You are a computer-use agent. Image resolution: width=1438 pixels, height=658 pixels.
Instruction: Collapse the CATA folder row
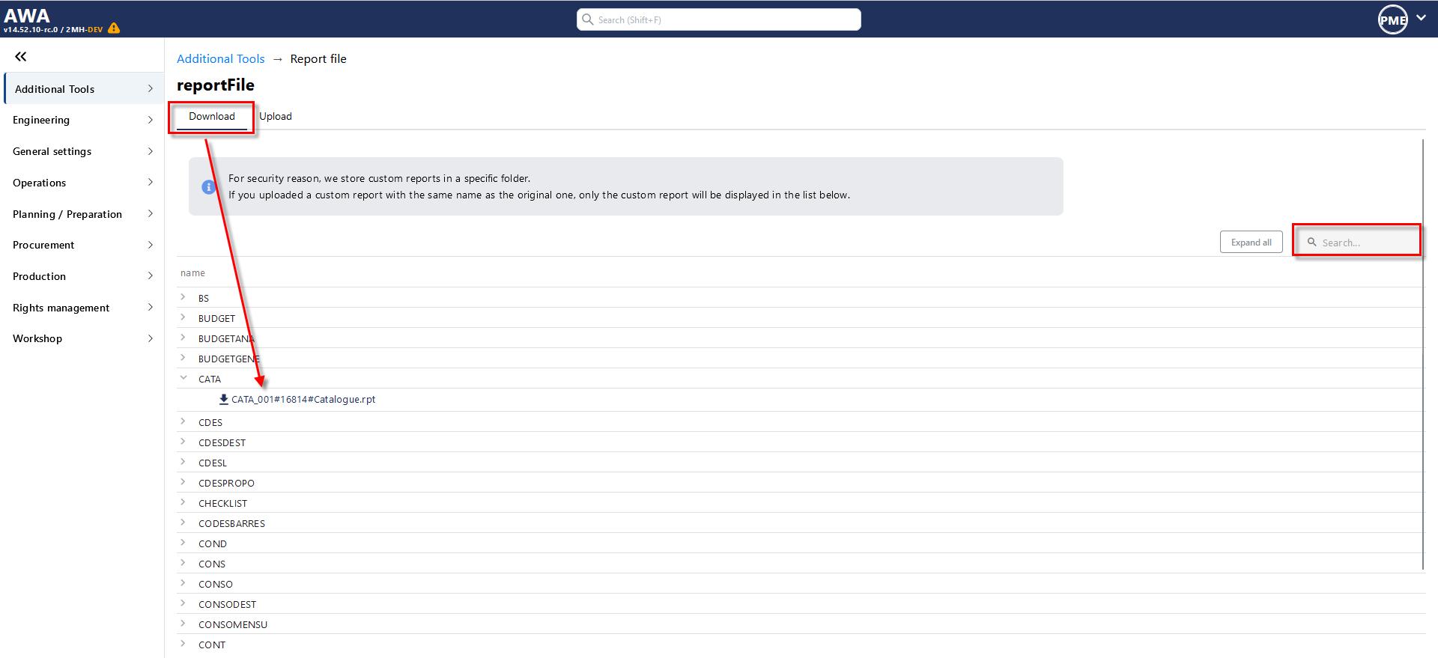coord(183,379)
